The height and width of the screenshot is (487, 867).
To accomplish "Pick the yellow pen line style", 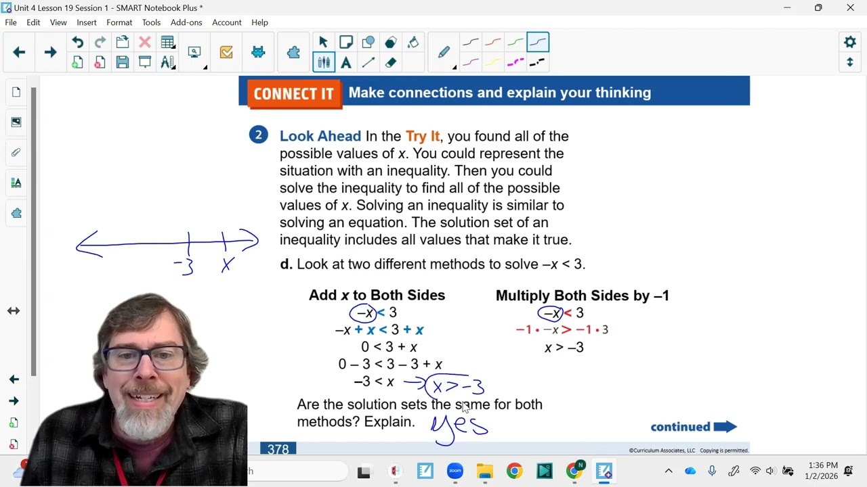I will (492, 63).
